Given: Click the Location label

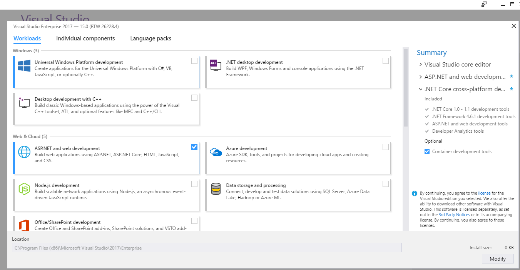Looking at the screenshot, I should coord(20,239).
